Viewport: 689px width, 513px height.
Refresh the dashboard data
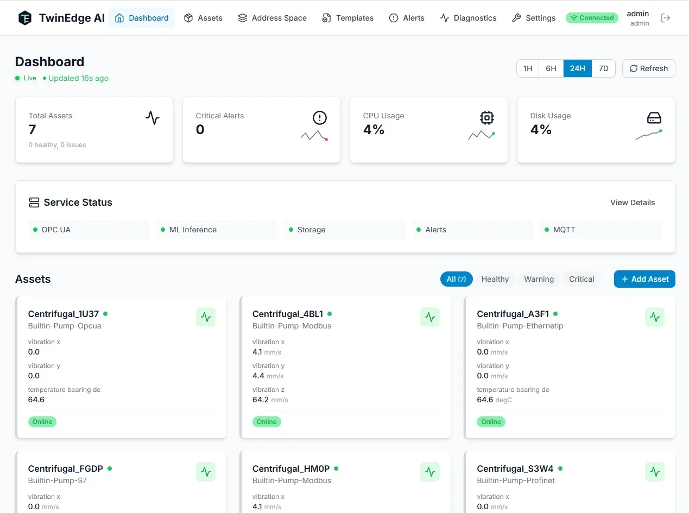(649, 68)
